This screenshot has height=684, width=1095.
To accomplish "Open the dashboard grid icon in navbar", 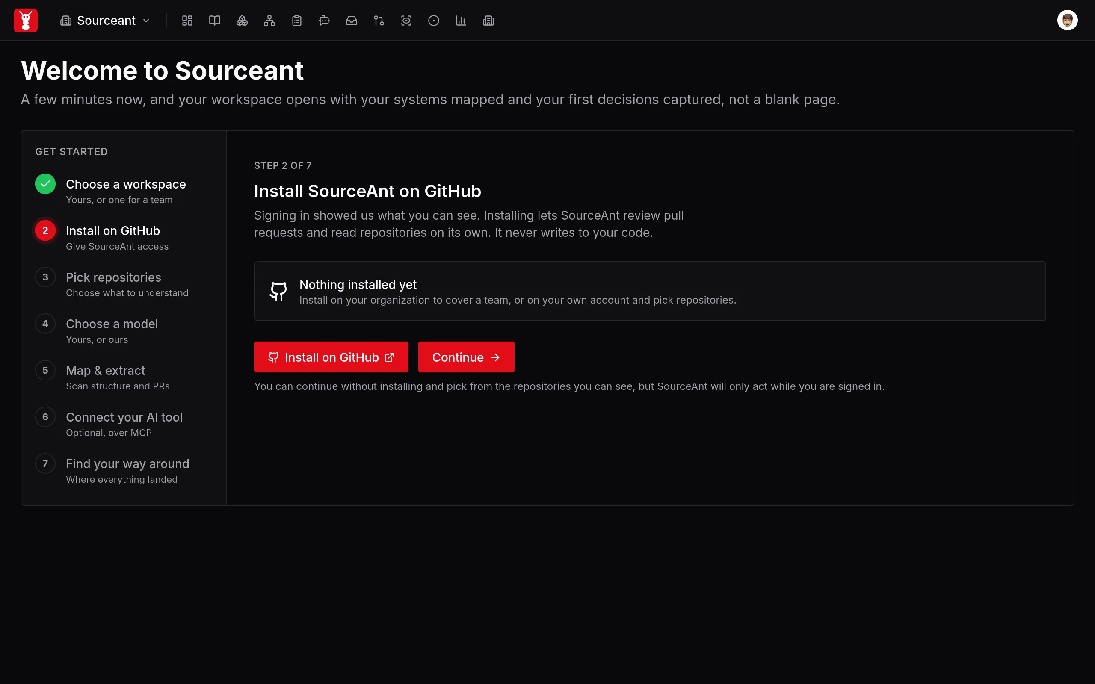I will [187, 21].
